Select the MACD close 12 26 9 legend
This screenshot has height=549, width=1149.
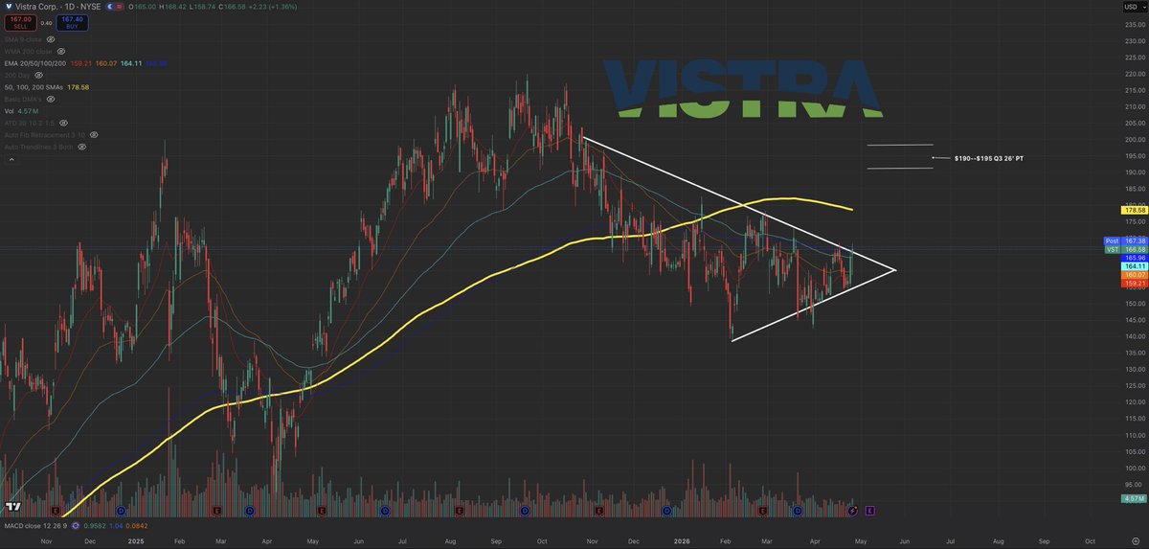coord(35,525)
